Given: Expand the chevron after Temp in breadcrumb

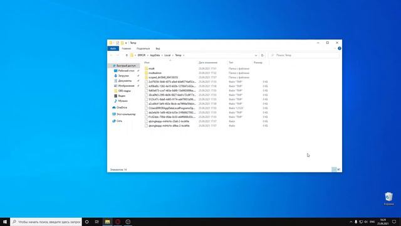Looking at the screenshot, I should (184, 55).
